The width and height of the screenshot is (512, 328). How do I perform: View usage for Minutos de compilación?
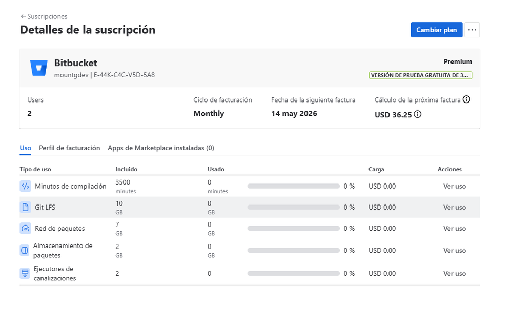(455, 186)
